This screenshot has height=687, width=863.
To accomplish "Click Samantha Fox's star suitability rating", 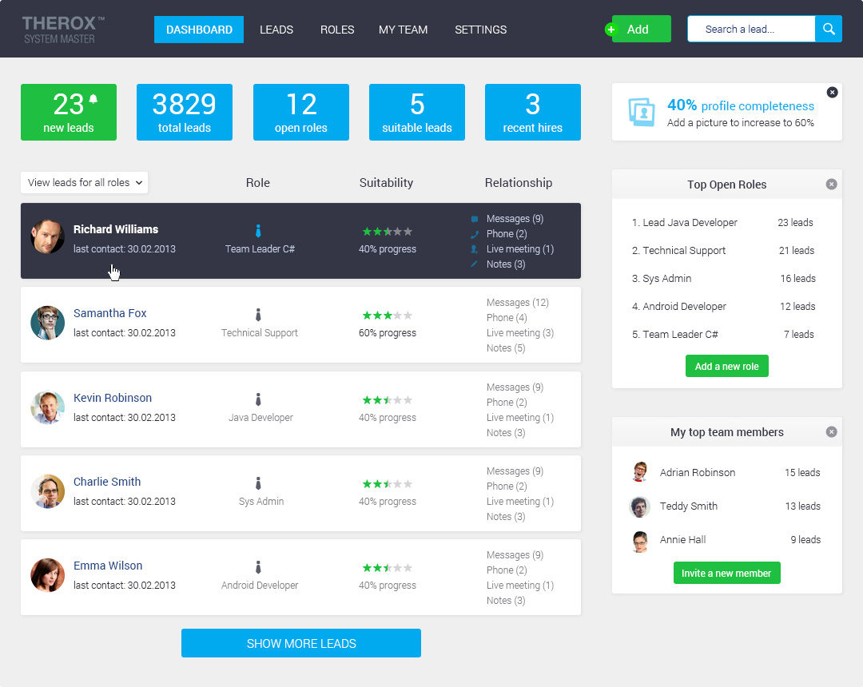I will pos(387,316).
